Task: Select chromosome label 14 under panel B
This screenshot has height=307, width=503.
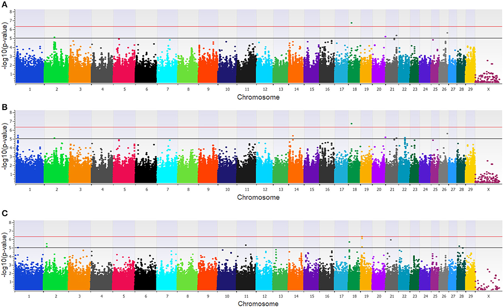Action: coord(297,190)
